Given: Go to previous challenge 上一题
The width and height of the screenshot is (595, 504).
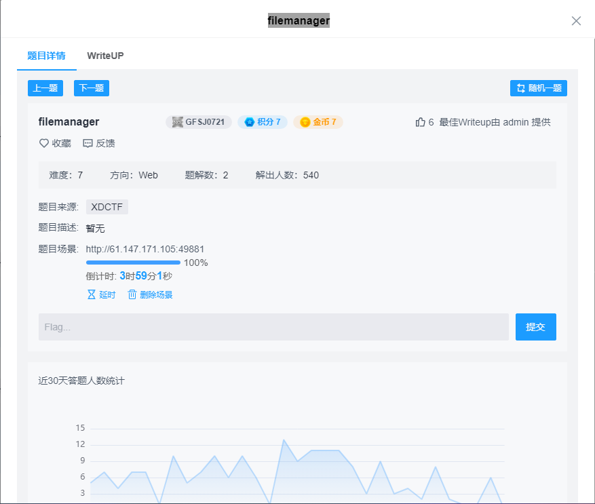Looking at the screenshot, I should coord(45,88).
